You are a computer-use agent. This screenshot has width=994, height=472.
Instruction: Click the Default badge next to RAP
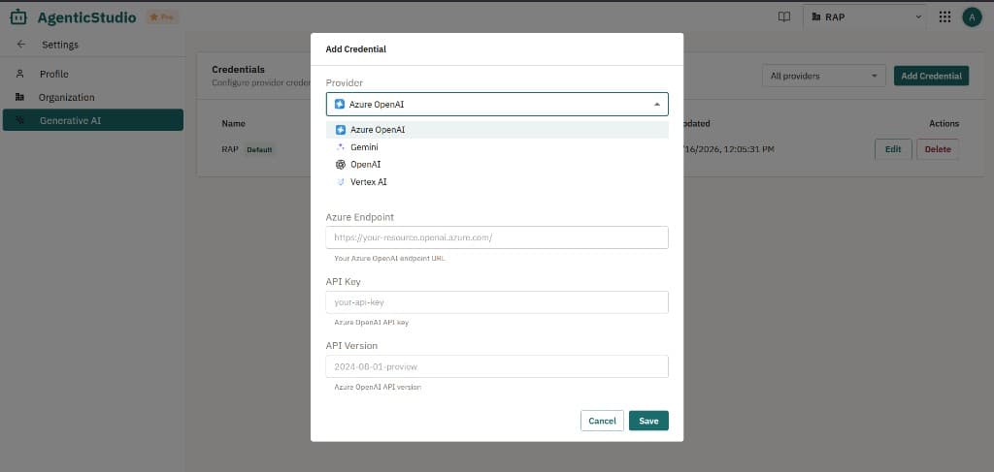point(259,150)
